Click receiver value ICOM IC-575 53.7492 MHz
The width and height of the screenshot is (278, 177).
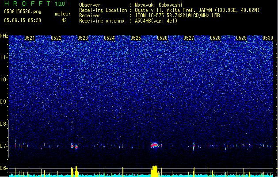tap(177, 15)
